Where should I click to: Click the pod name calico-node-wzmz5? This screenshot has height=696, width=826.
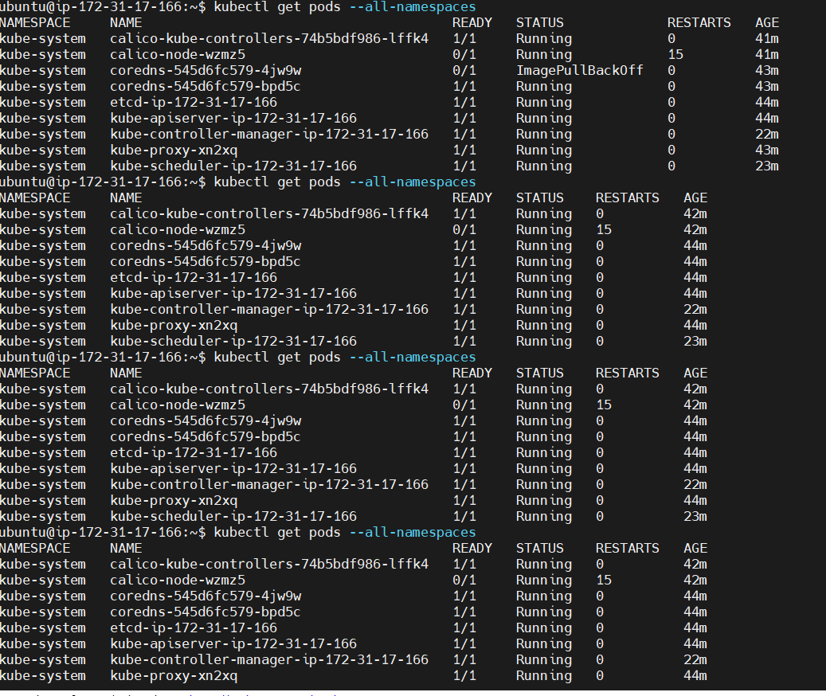click(178, 54)
